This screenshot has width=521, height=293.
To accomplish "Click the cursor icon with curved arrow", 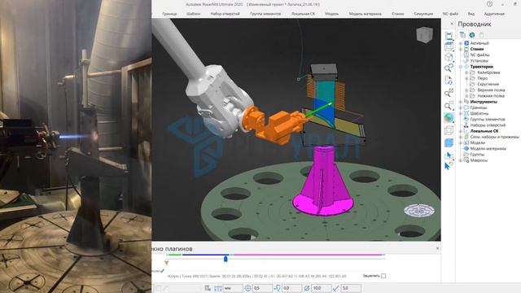I will 449,165.
